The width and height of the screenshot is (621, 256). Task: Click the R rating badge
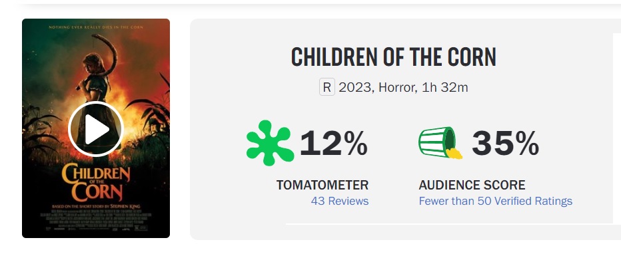tap(327, 87)
